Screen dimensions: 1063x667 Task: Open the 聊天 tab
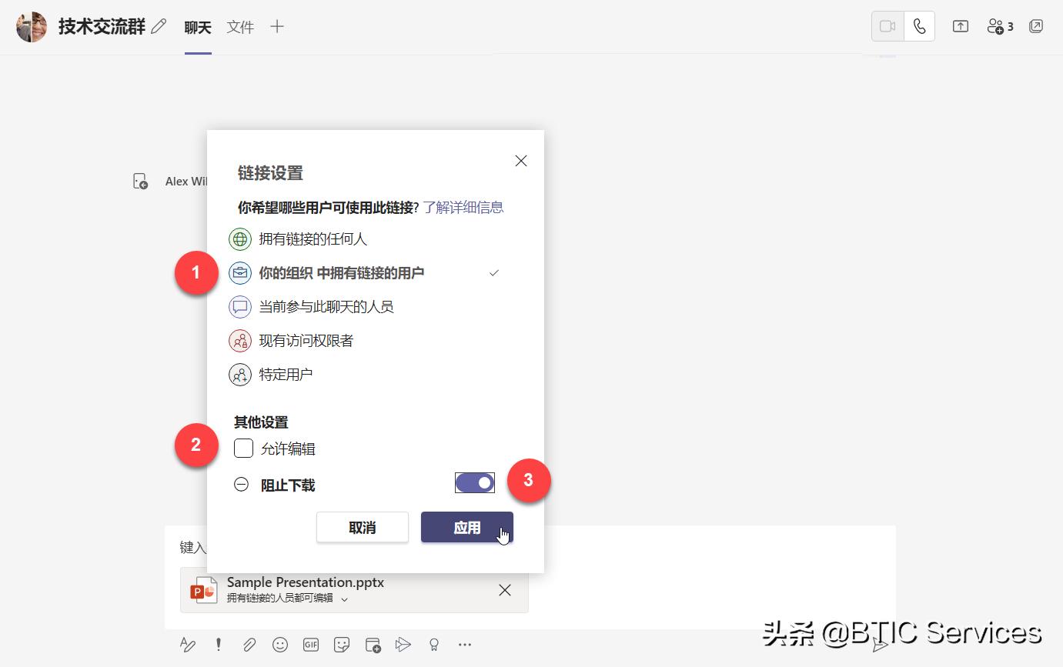pos(197,27)
